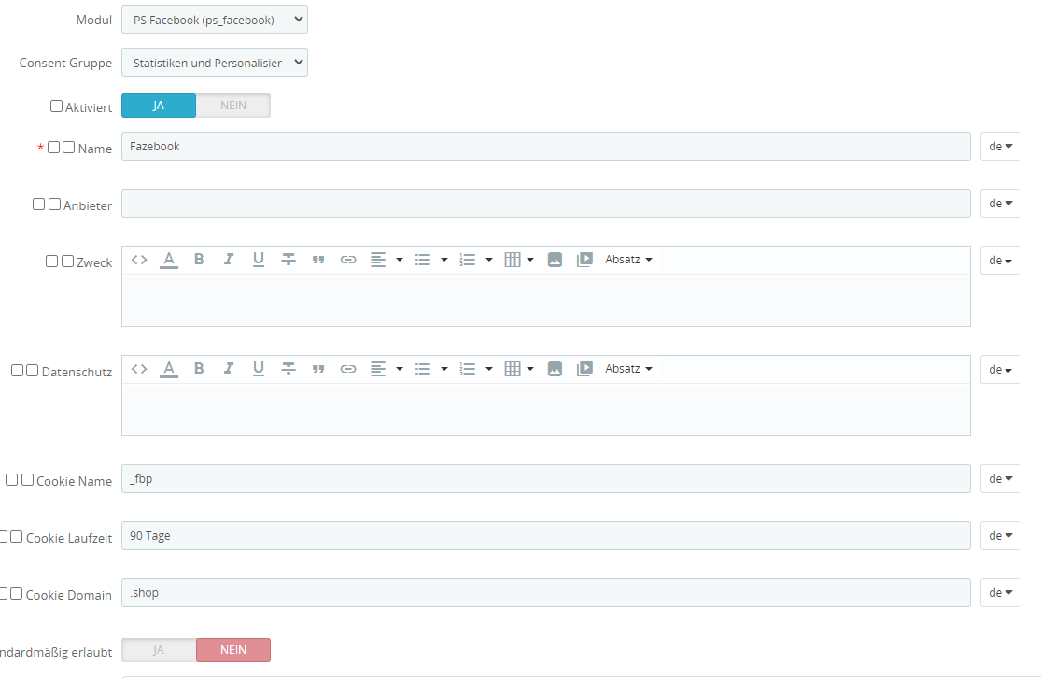Insert image in Datenschutz editor

pyautogui.click(x=555, y=369)
